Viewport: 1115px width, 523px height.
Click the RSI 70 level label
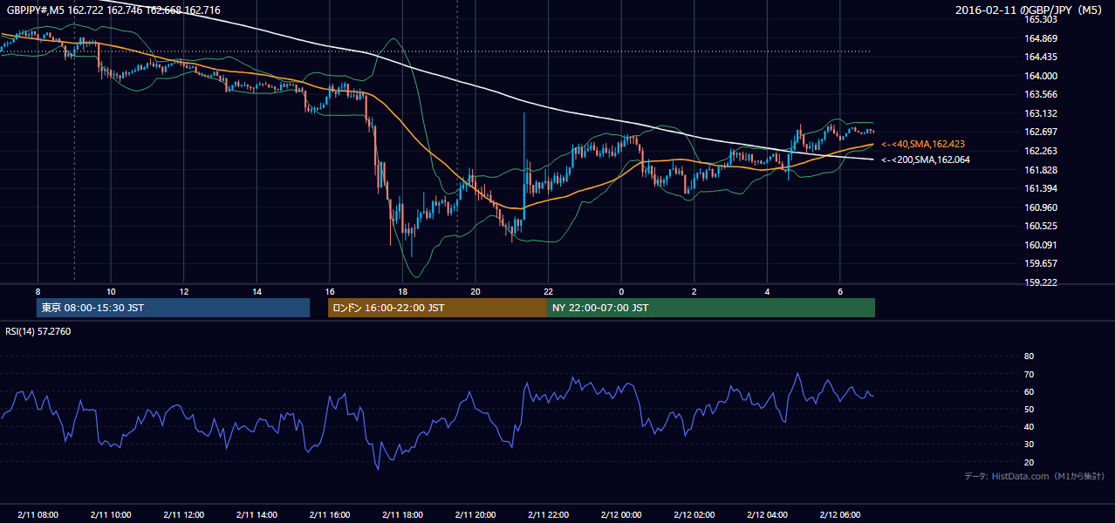[1029, 374]
